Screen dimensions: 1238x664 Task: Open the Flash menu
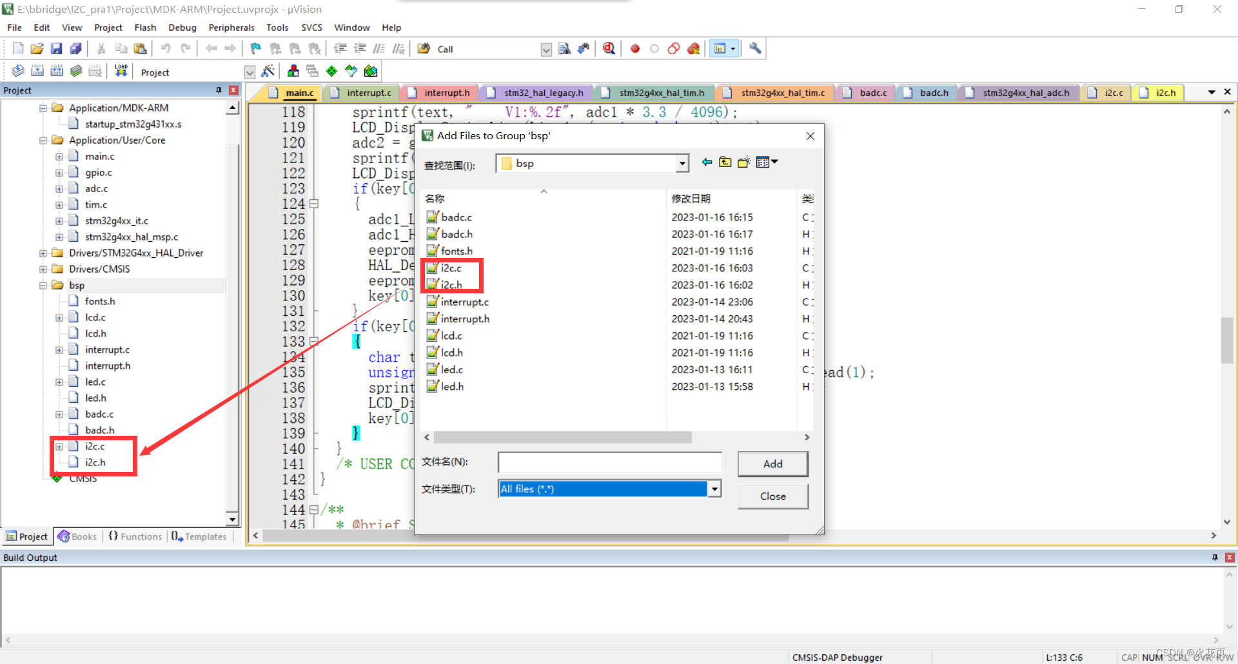pos(145,27)
